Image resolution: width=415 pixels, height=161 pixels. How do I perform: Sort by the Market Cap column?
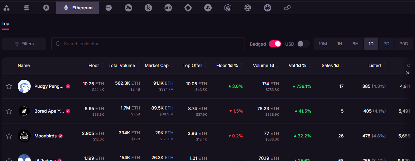point(156,65)
